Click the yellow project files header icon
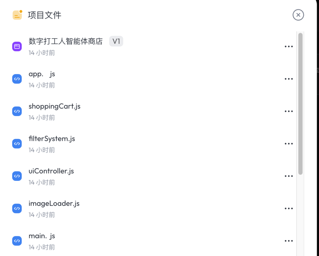 pos(17,15)
